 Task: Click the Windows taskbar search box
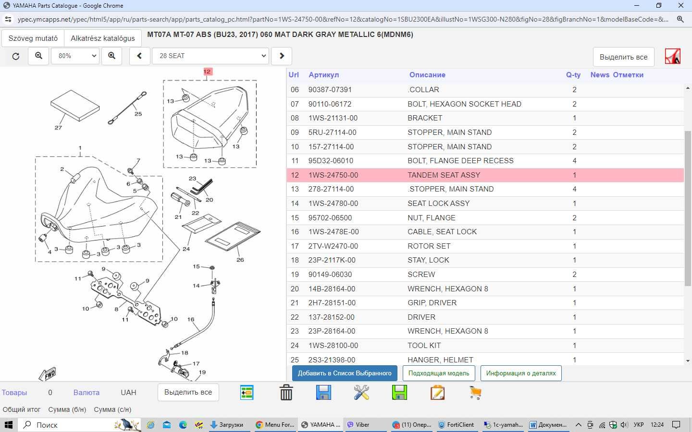click(80, 425)
